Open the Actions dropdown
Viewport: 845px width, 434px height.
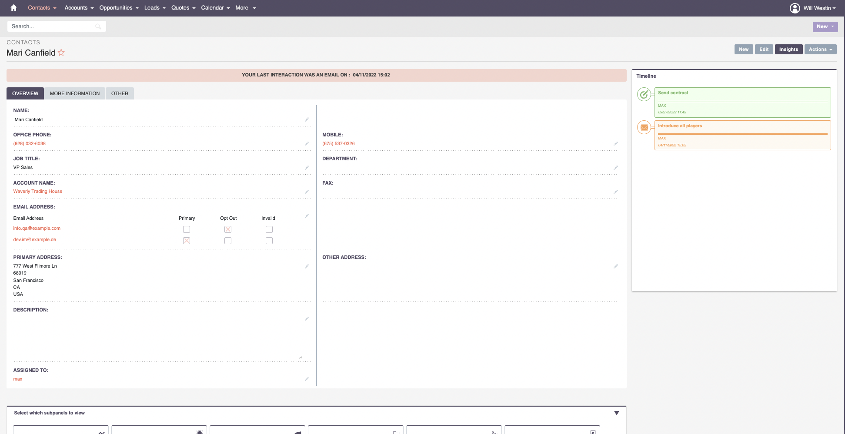pyautogui.click(x=820, y=50)
